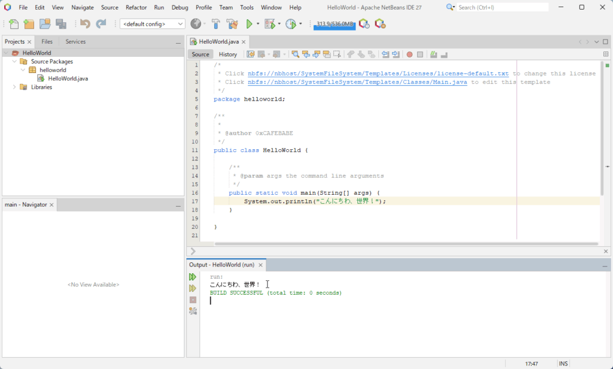Build the project with the hammer icon

pos(216,25)
